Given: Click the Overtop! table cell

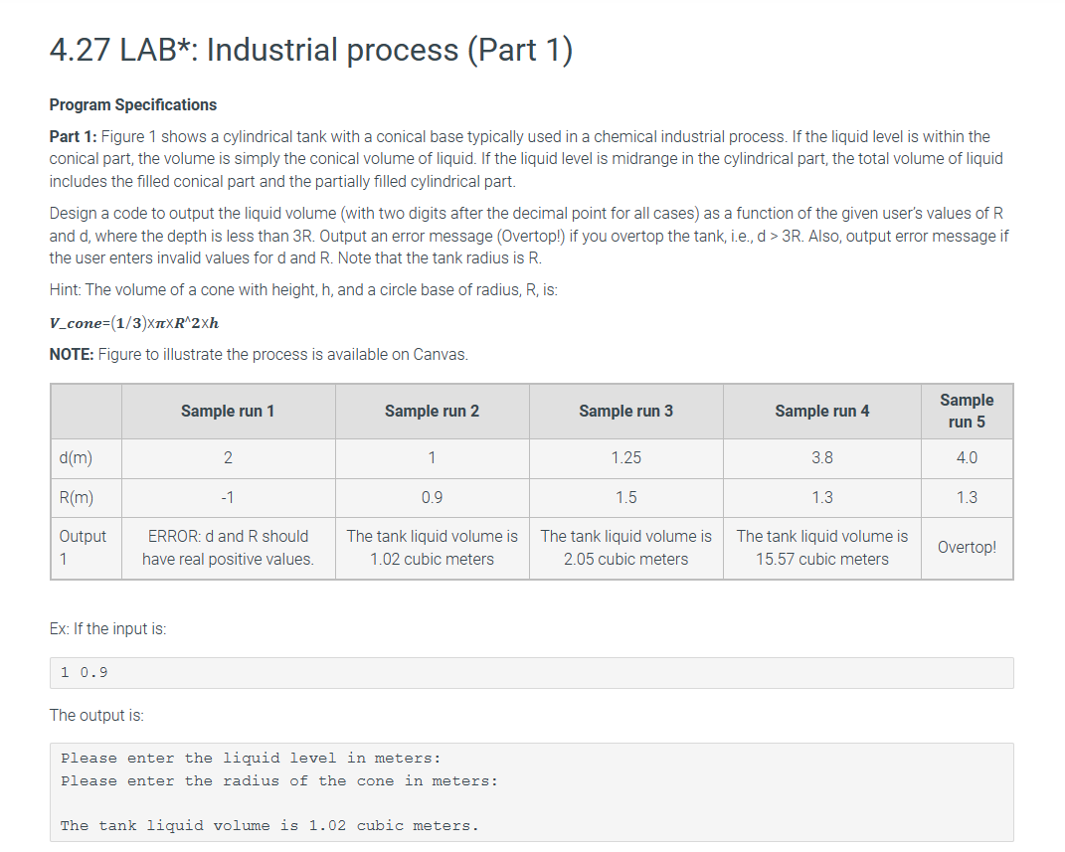Looking at the screenshot, I should pyautogui.click(x=966, y=548).
